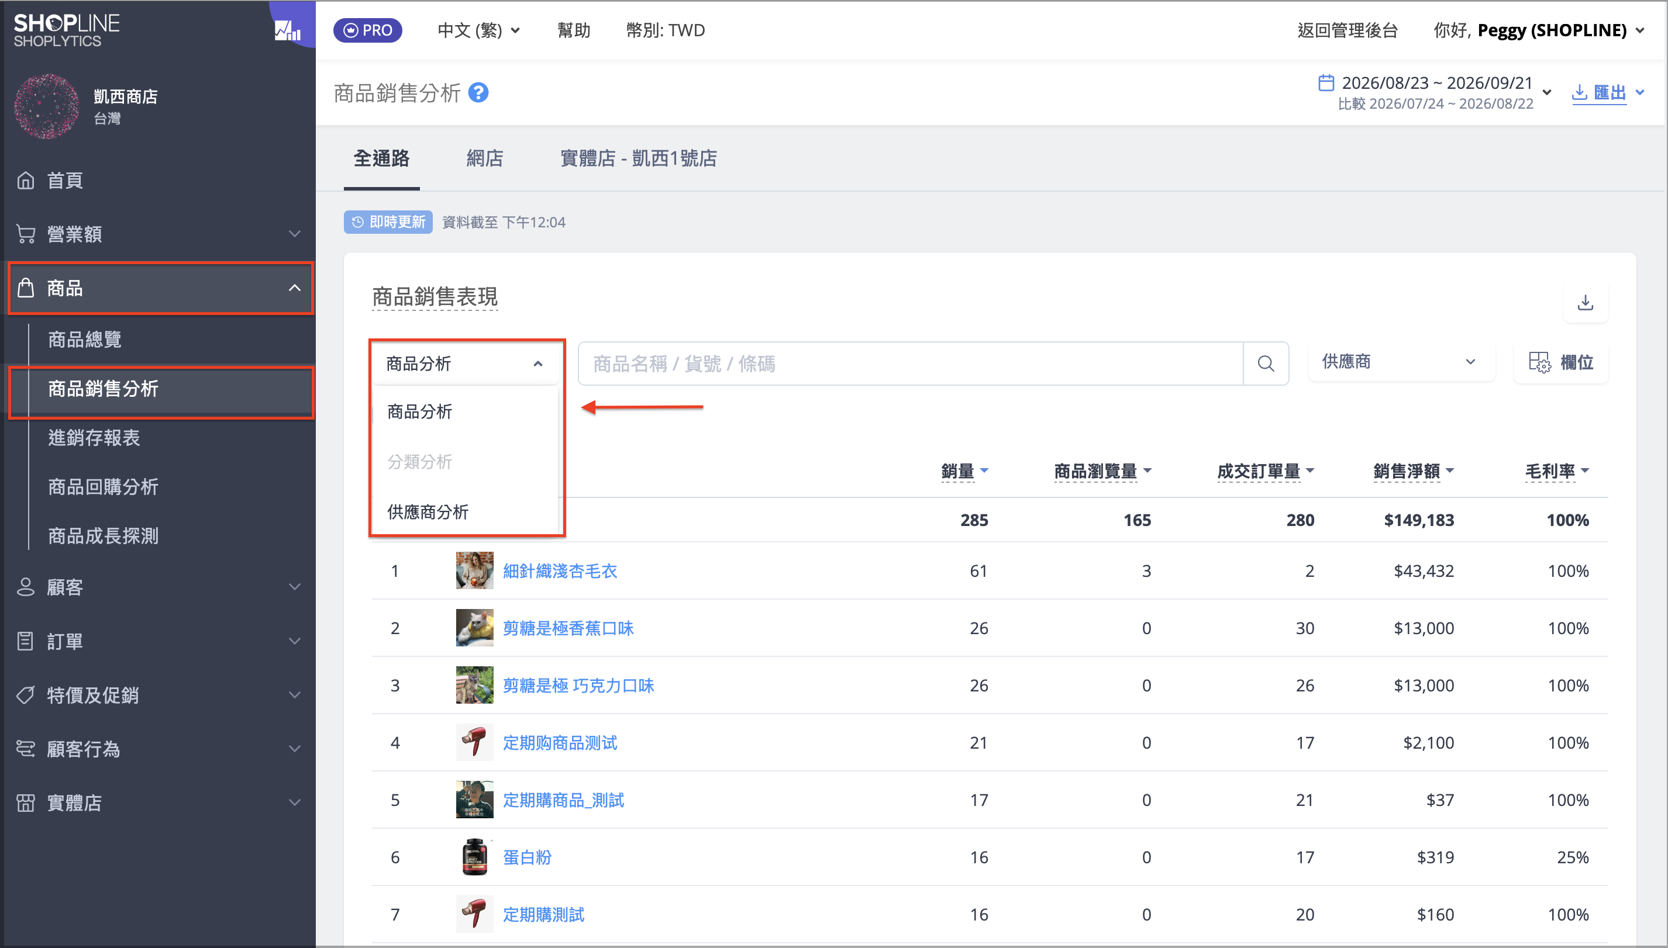Click the PRO badge
This screenshot has width=1668, height=948.
[367, 30]
